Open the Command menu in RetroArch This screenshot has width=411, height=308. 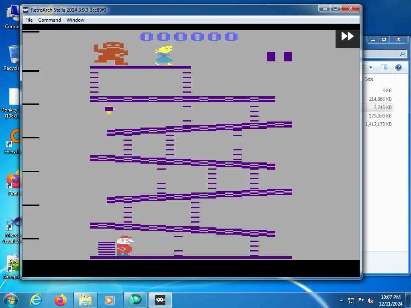pyautogui.click(x=49, y=20)
